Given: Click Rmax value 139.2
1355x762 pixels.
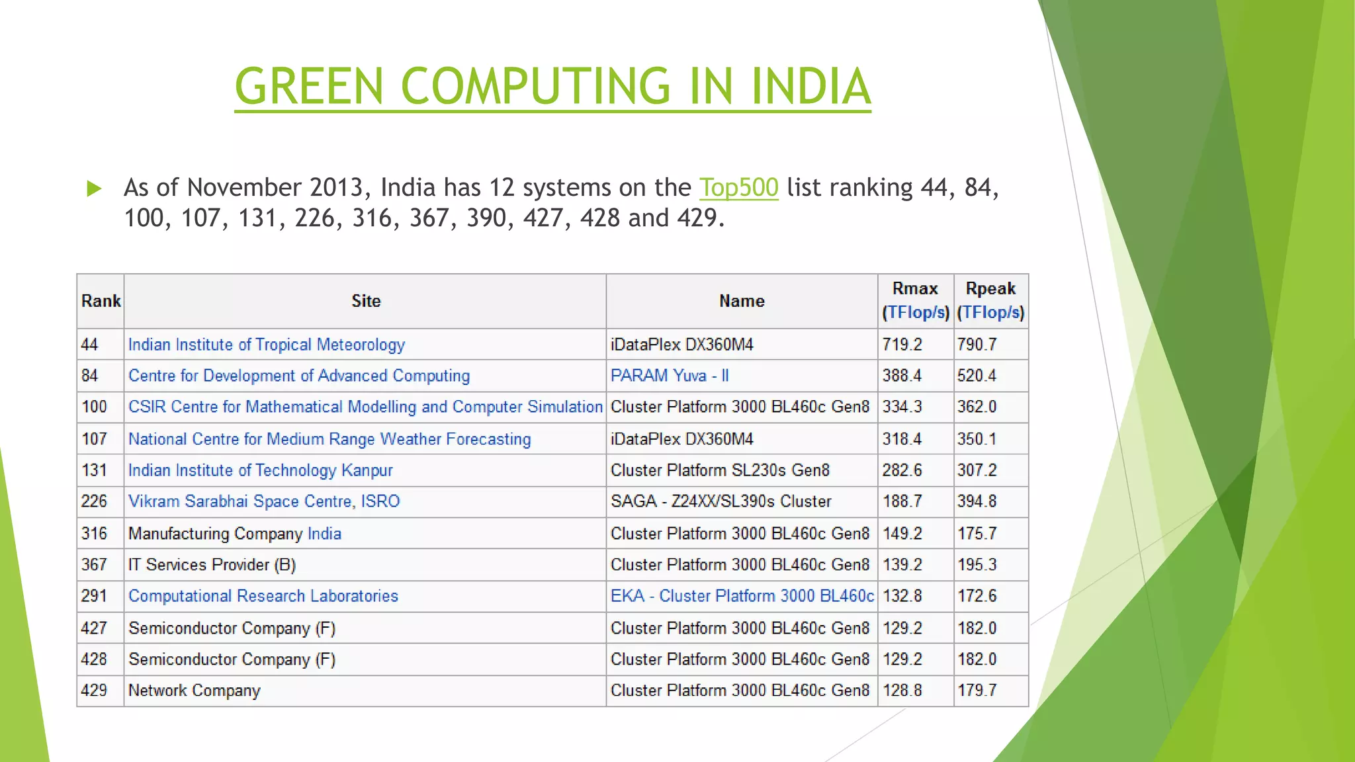Looking at the screenshot, I should (x=902, y=565).
